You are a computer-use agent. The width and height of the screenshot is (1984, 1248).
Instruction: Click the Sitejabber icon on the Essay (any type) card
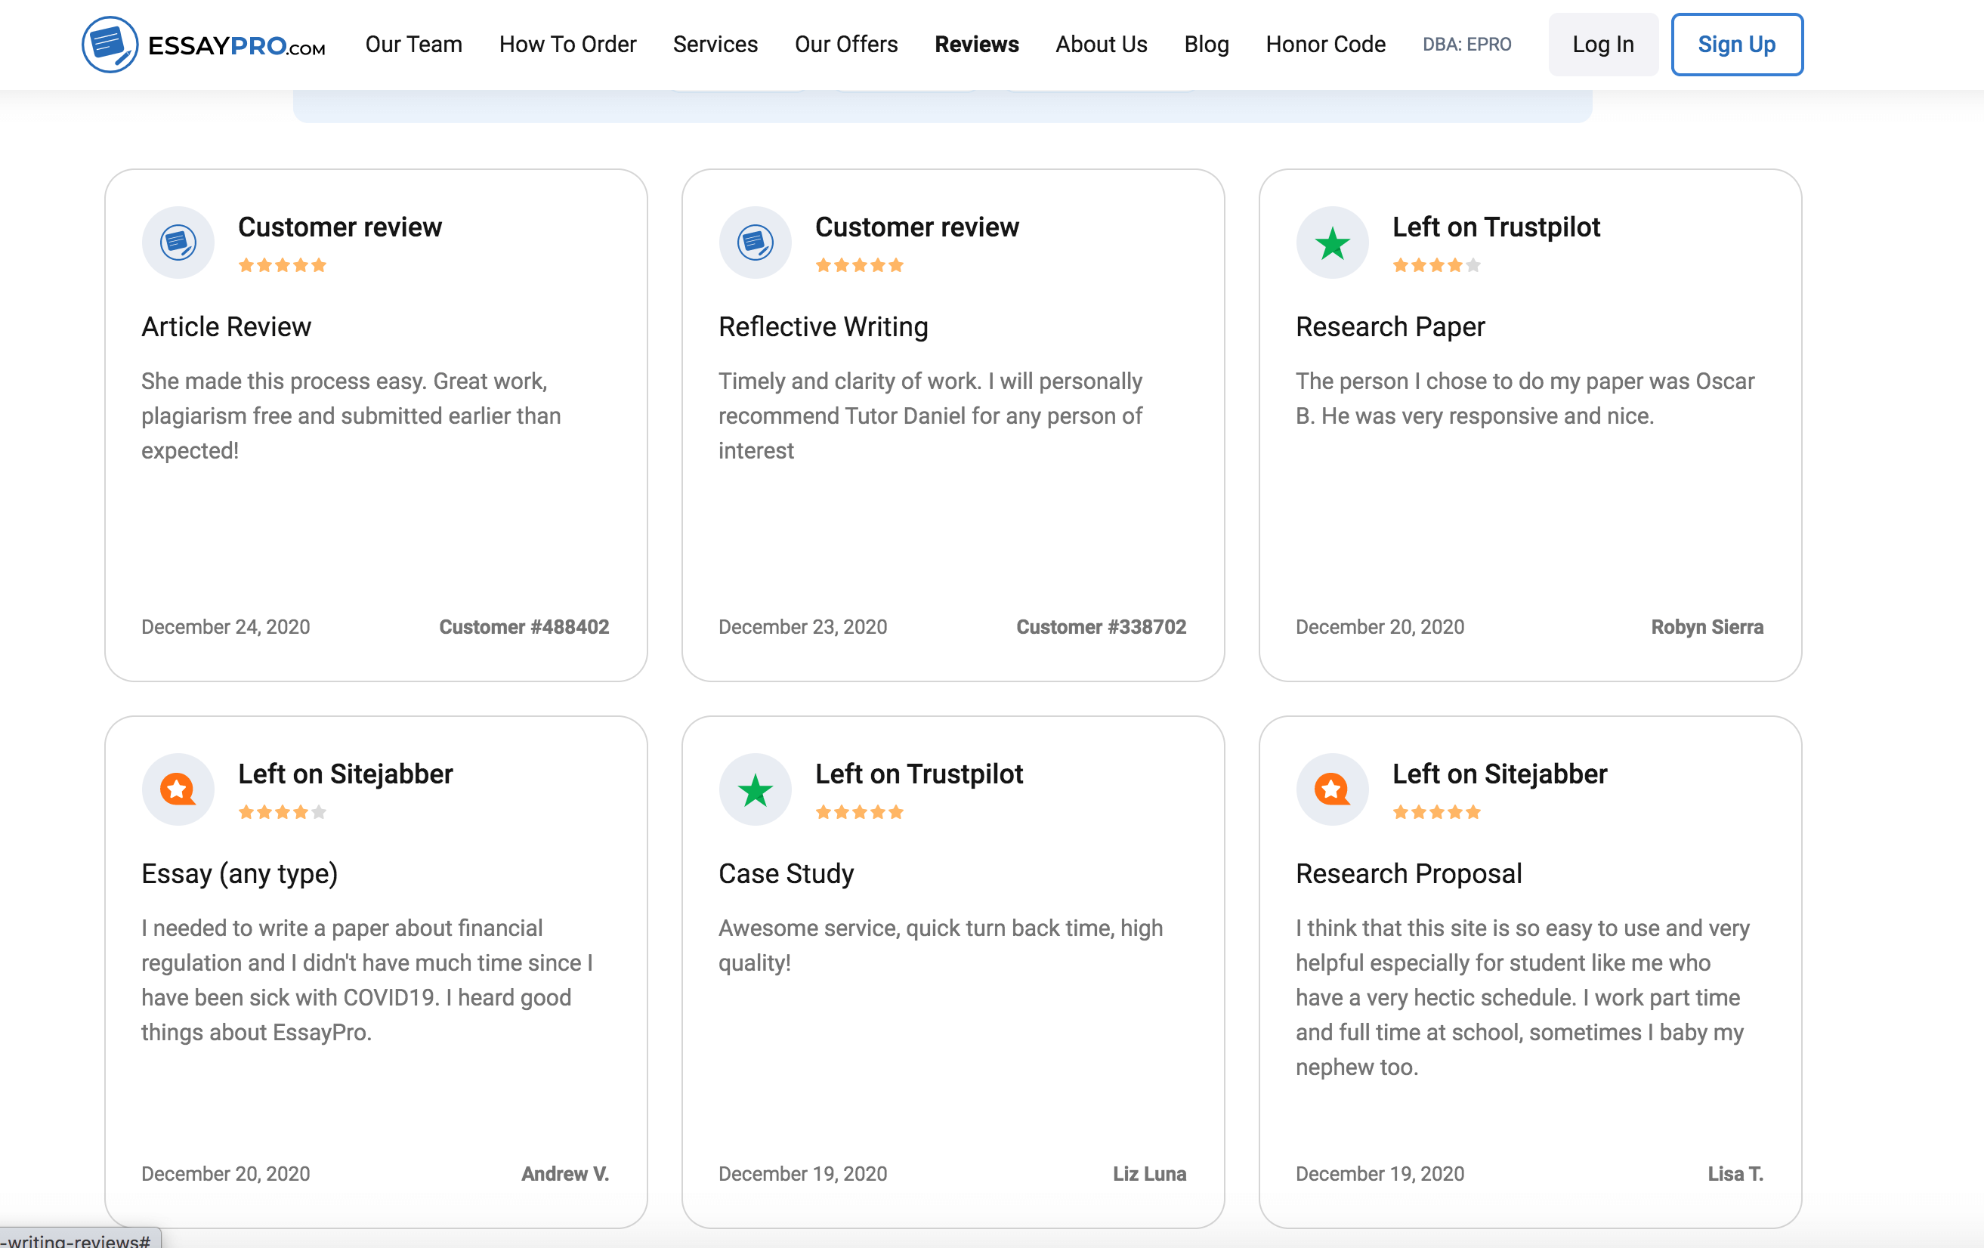(178, 789)
